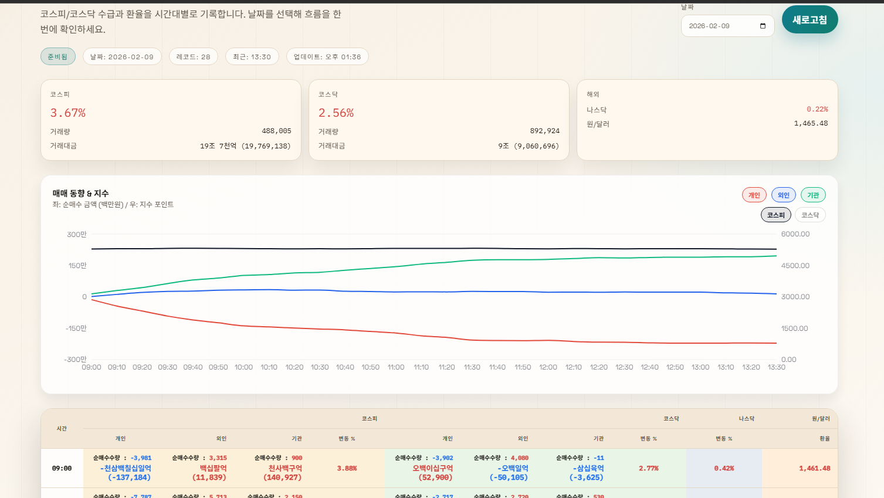The image size is (884, 498).
Task: Toggle the 외인 series pill on the chart
Action: point(784,195)
